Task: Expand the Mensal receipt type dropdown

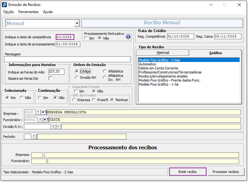Action: coord(77,23)
